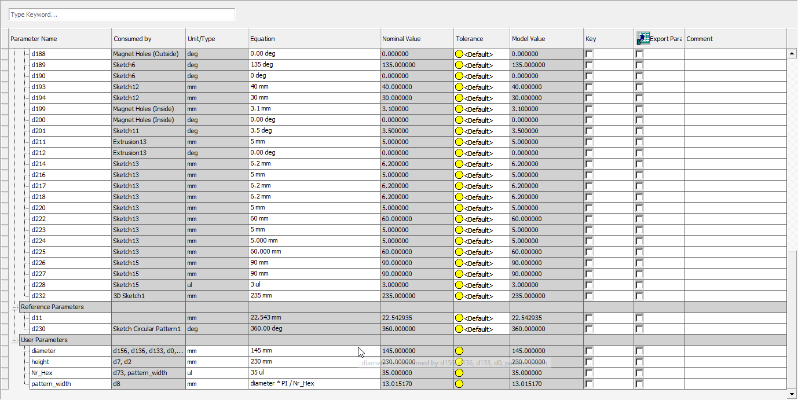Screen dimensions: 798x400
Task: Click the 13.015170 value under Model Value
Action: click(527, 384)
